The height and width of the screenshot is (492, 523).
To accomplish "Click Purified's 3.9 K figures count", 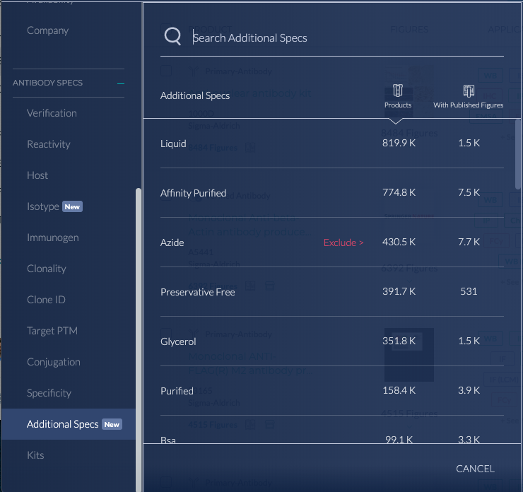I will click(x=469, y=390).
